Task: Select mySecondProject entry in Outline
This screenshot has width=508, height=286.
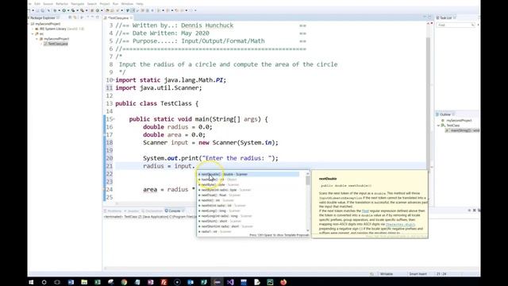Action: pyautogui.click(x=457, y=120)
